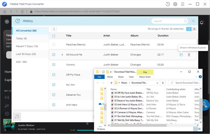Open the Music Tools tab
210x134 pixels.
pos(145,77)
